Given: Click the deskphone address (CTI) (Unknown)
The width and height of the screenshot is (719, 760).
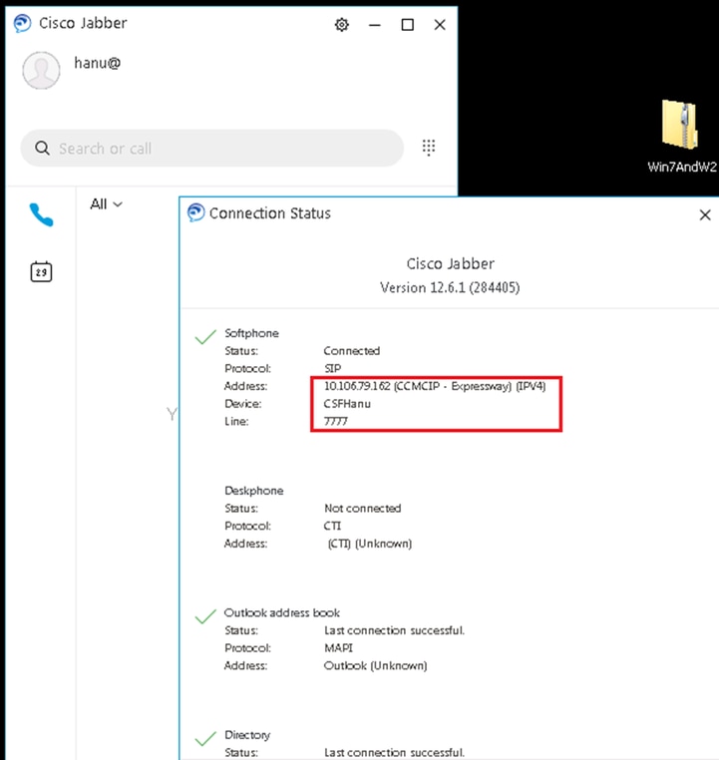Looking at the screenshot, I should tap(369, 544).
